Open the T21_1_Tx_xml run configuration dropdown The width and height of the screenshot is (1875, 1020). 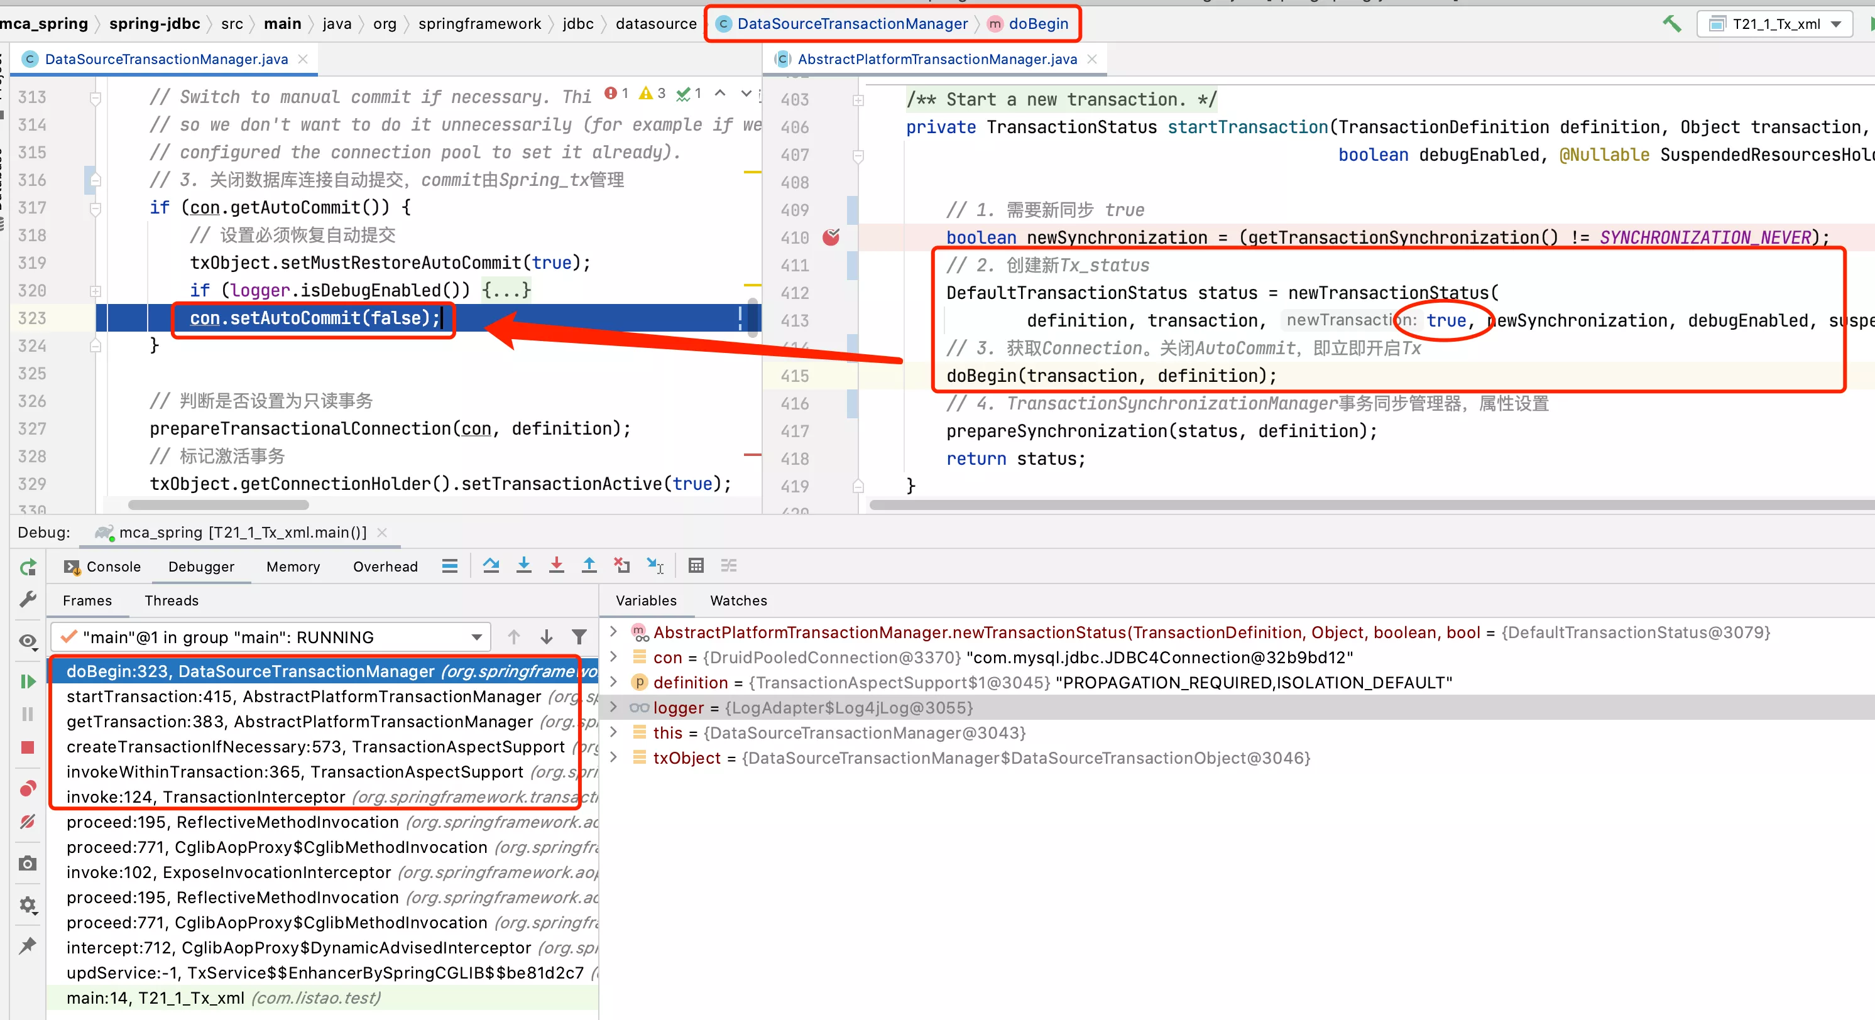1774,24
